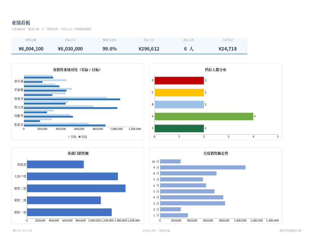The height and width of the screenshot is (241, 312).
Task: Click the 人均奖金 value ¥24,718
Action: click(x=227, y=49)
